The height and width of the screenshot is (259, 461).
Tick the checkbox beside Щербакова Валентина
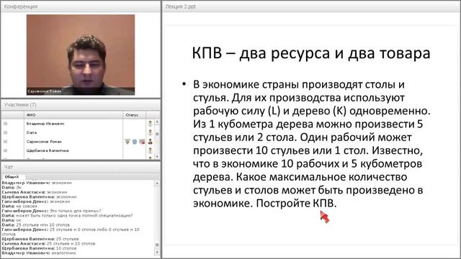coord(5,150)
